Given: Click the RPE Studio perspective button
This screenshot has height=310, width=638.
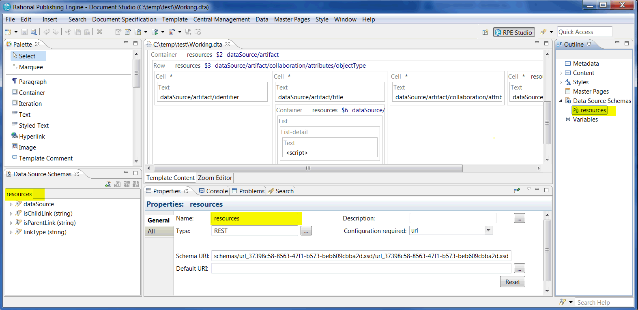Looking at the screenshot, I should coord(514,32).
